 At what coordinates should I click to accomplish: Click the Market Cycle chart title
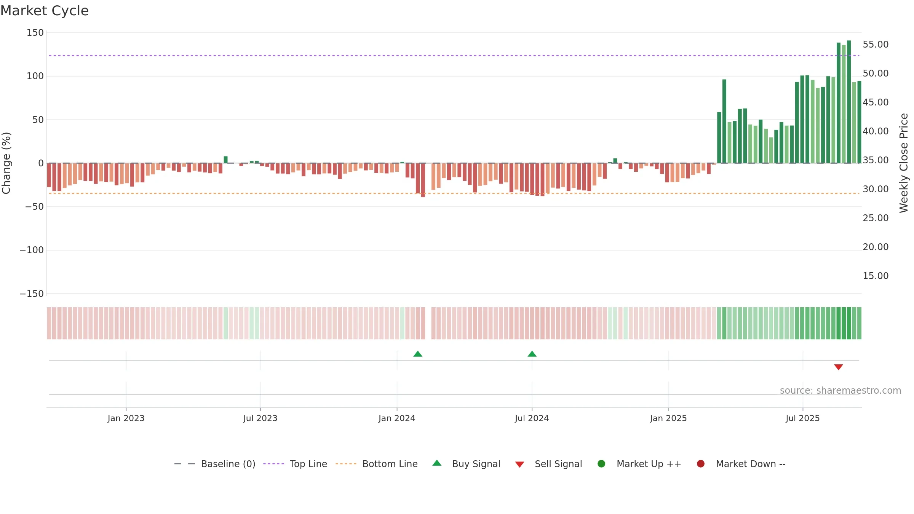[45, 11]
